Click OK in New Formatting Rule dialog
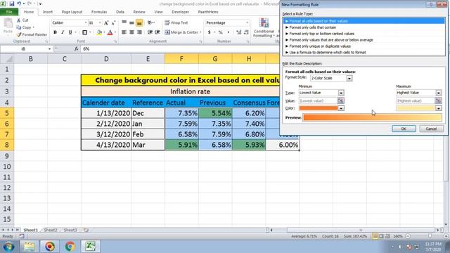This screenshot has width=450, height=253. click(404, 129)
